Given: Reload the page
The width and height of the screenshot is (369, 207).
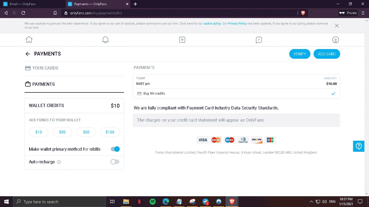Looking at the screenshot, I should tap(23, 13).
